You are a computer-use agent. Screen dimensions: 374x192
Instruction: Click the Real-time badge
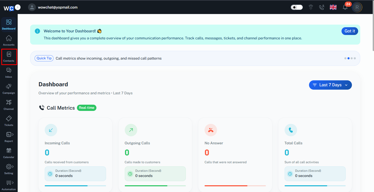pyautogui.click(x=87, y=108)
